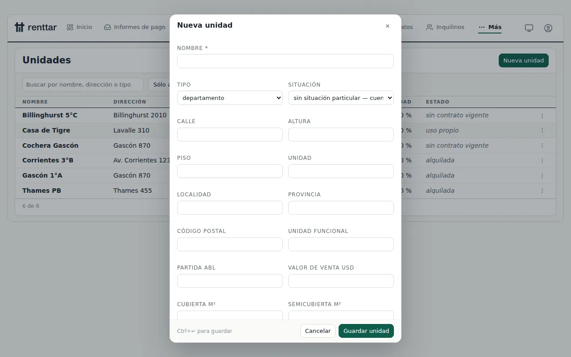The width and height of the screenshot is (571, 357).
Task: Open the Tipo dropdown
Action: (230, 98)
